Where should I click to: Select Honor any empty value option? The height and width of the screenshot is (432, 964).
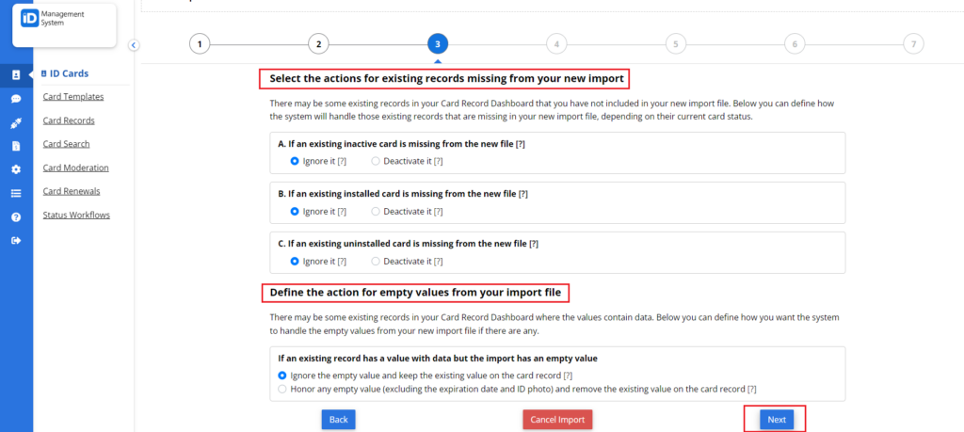pos(282,389)
